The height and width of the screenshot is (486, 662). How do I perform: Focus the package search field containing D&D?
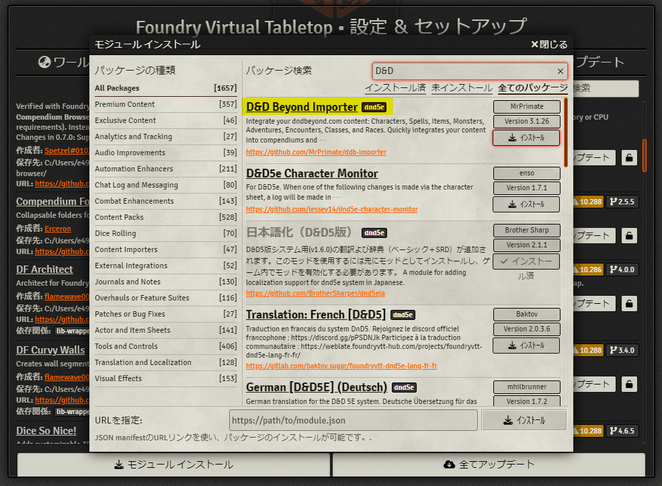(470, 71)
